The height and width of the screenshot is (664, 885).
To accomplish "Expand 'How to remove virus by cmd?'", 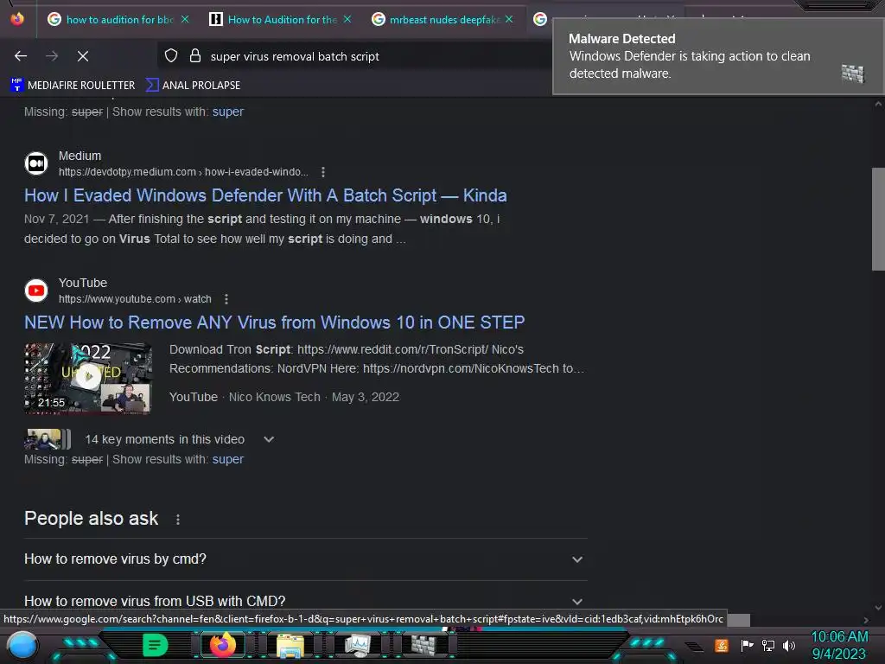I will click(x=305, y=559).
